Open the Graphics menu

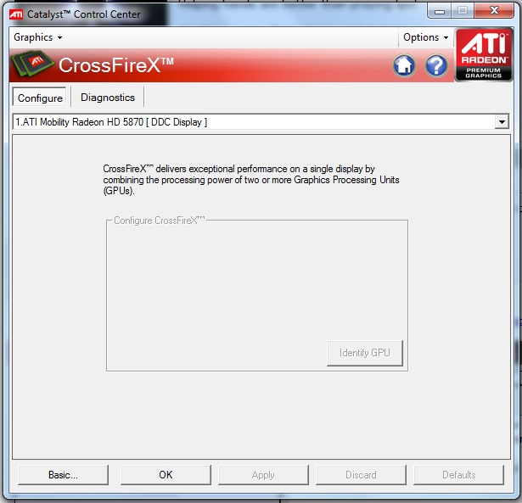click(x=37, y=37)
